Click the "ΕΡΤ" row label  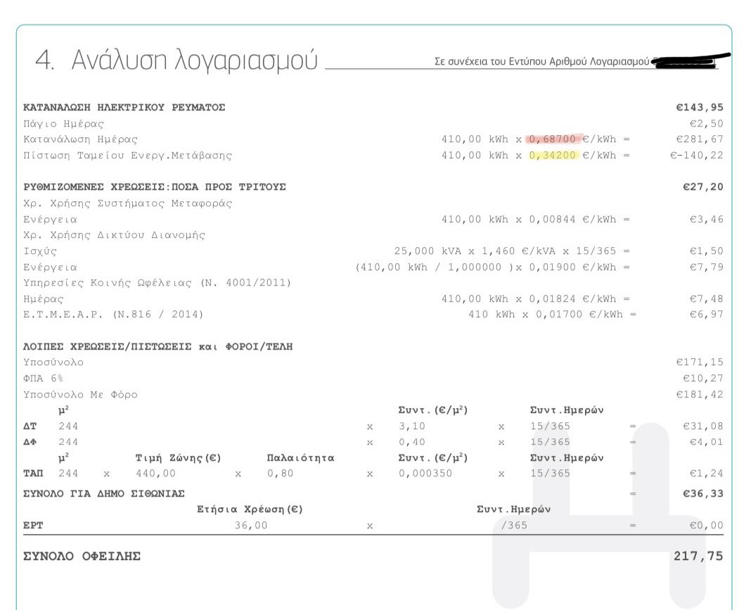(x=33, y=526)
